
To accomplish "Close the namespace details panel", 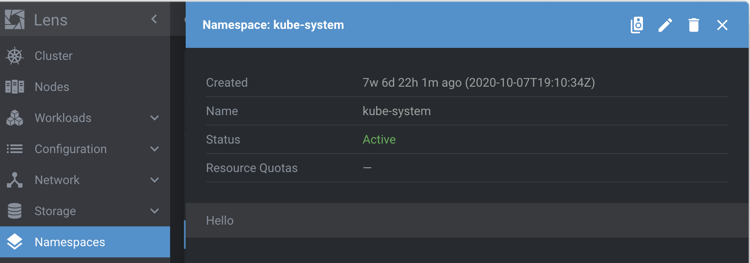I will coord(722,25).
